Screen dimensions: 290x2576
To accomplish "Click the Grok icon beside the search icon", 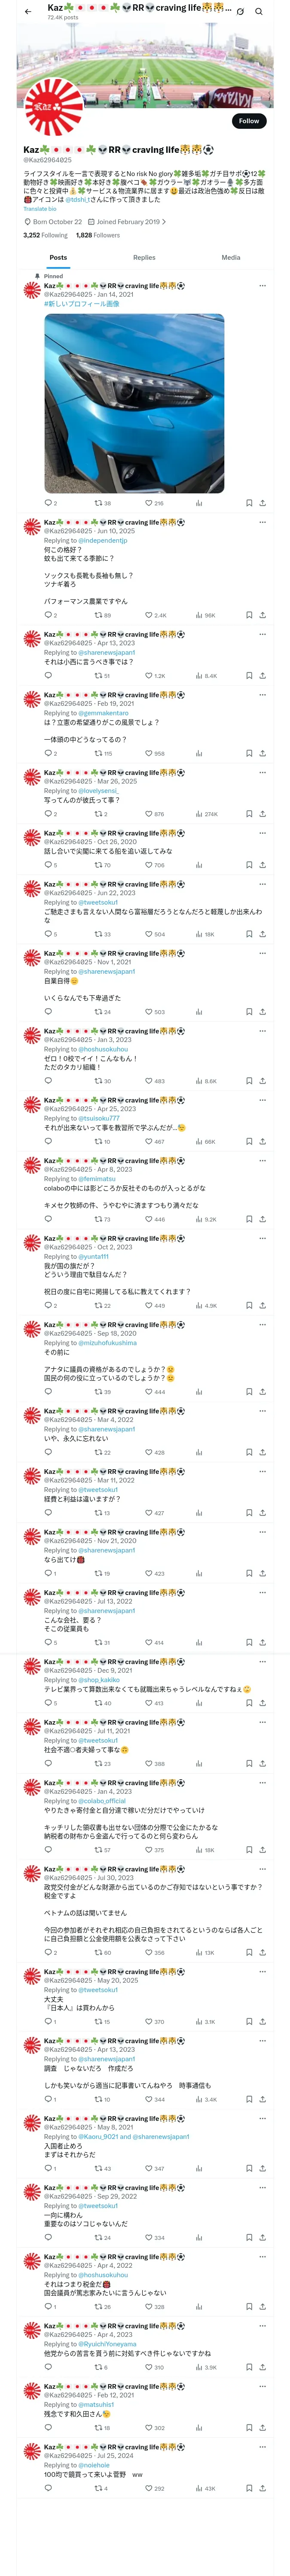I will pos(240,11).
